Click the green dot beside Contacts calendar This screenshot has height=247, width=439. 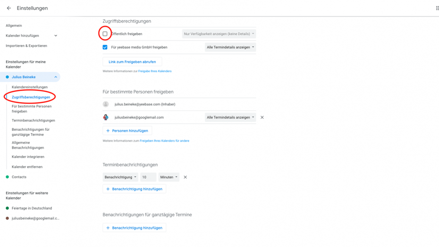click(x=7, y=177)
